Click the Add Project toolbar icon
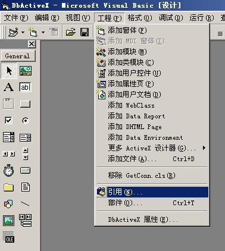 [13, 32]
